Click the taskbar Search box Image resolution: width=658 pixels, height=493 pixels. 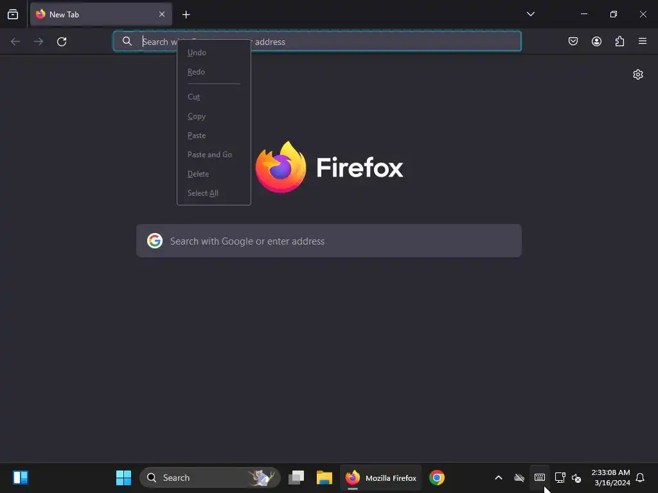click(x=210, y=478)
